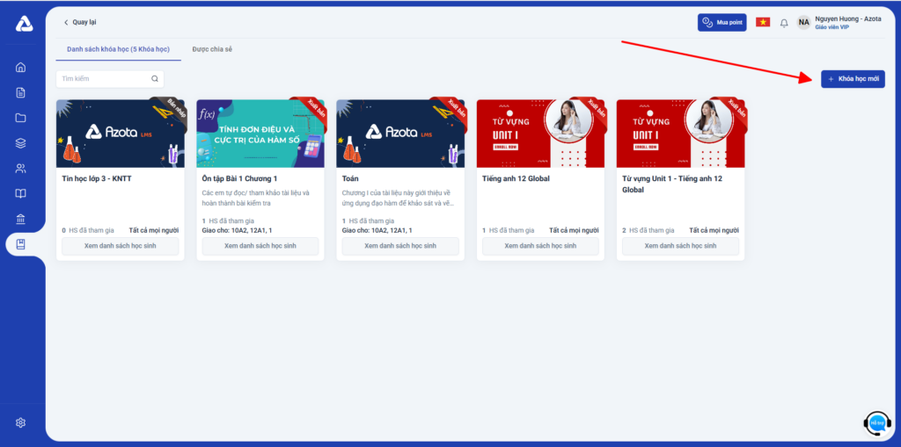The width and height of the screenshot is (901, 447).
Task: Switch to the 'Được chia sẻ' tab
Action: coord(212,49)
